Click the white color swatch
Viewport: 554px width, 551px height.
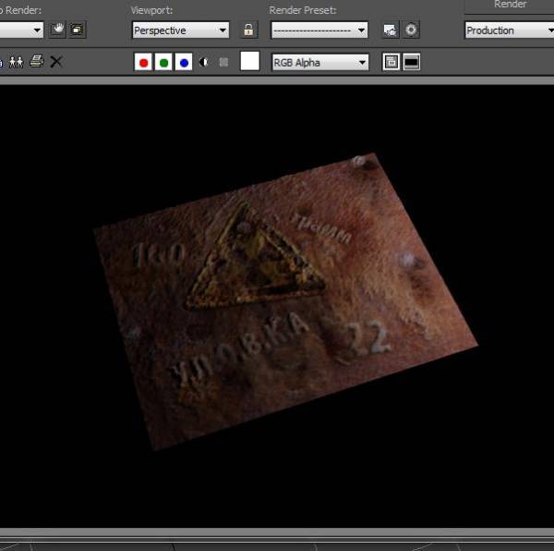click(x=249, y=62)
